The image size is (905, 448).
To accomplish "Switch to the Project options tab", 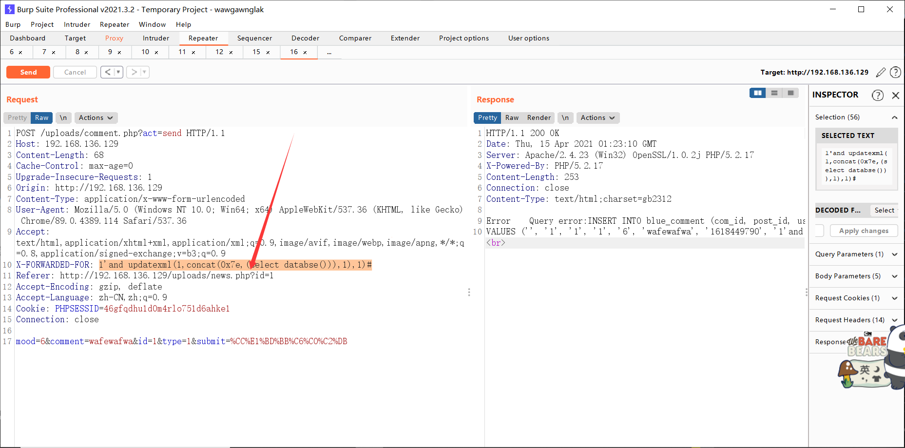I will tap(463, 38).
